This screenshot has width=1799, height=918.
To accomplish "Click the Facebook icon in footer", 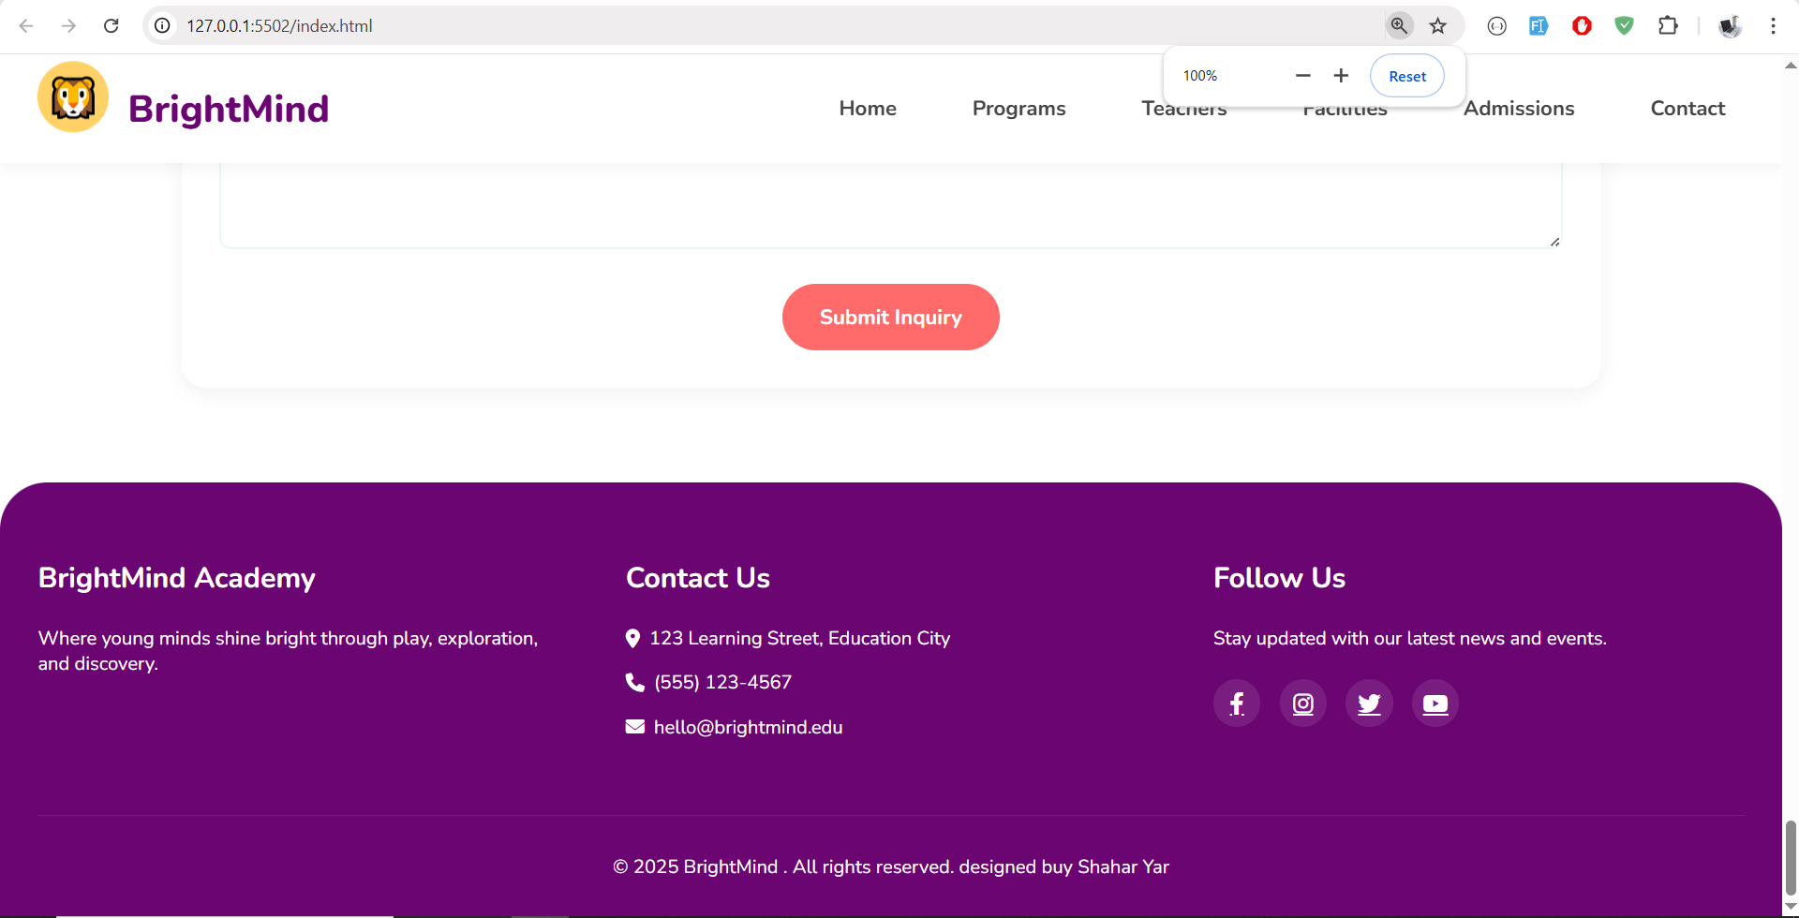I will pyautogui.click(x=1237, y=703).
